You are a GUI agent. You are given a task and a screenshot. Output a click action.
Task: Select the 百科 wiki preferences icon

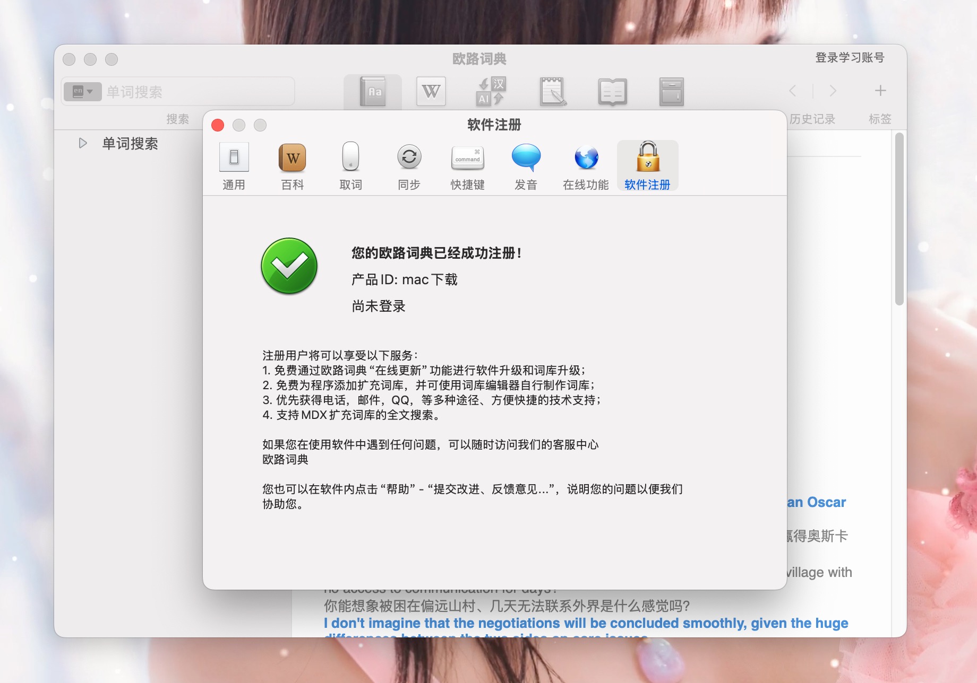click(x=292, y=158)
